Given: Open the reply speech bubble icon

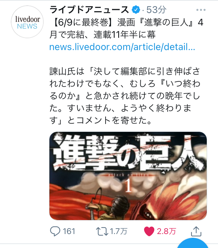Looking at the screenshot, I should coord(55,231).
